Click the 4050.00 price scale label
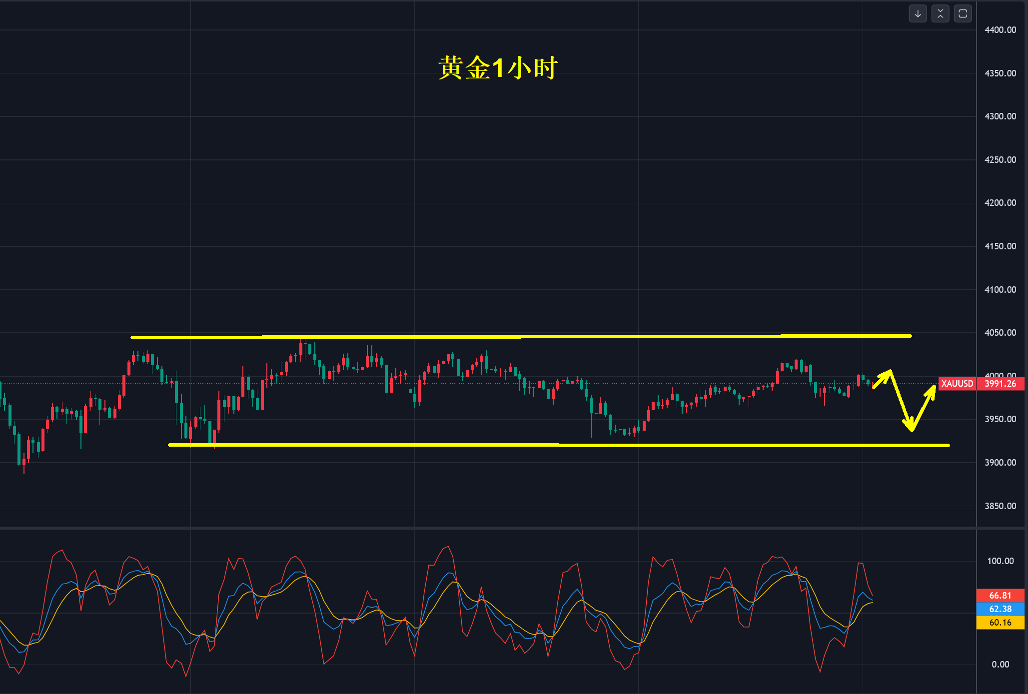1028x694 pixels. pos(1000,333)
